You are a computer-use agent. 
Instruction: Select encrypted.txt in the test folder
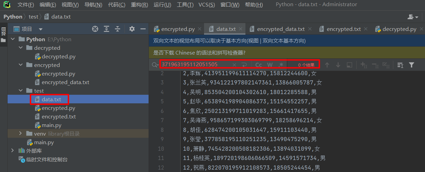[55, 116]
